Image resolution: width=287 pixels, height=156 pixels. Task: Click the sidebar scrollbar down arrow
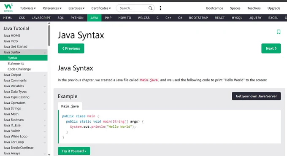coord(49,155)
